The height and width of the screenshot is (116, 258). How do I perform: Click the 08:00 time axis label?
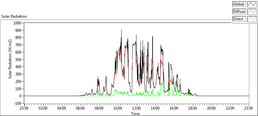click(99, 108)
